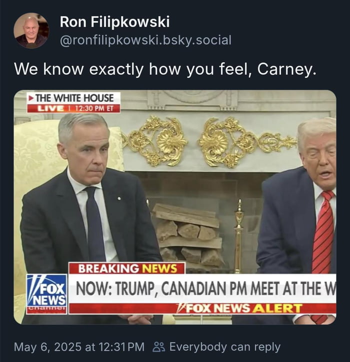This screenshot has height=362, width=350.
Task: Click the triangle arrow before THE WHITE HOUSE
Action: click(30, 98)
